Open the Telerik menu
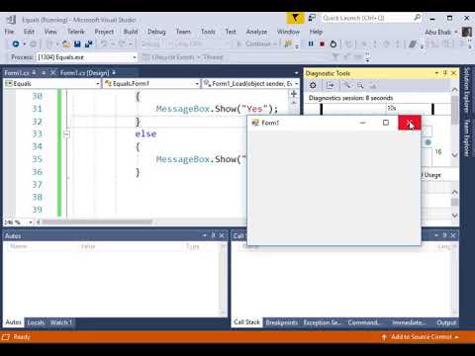Screen dimensions: 475x356 (76, 32)
